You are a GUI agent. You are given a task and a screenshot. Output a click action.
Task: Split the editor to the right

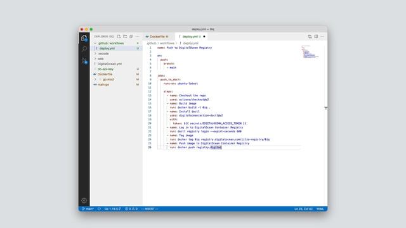point(316,37)
